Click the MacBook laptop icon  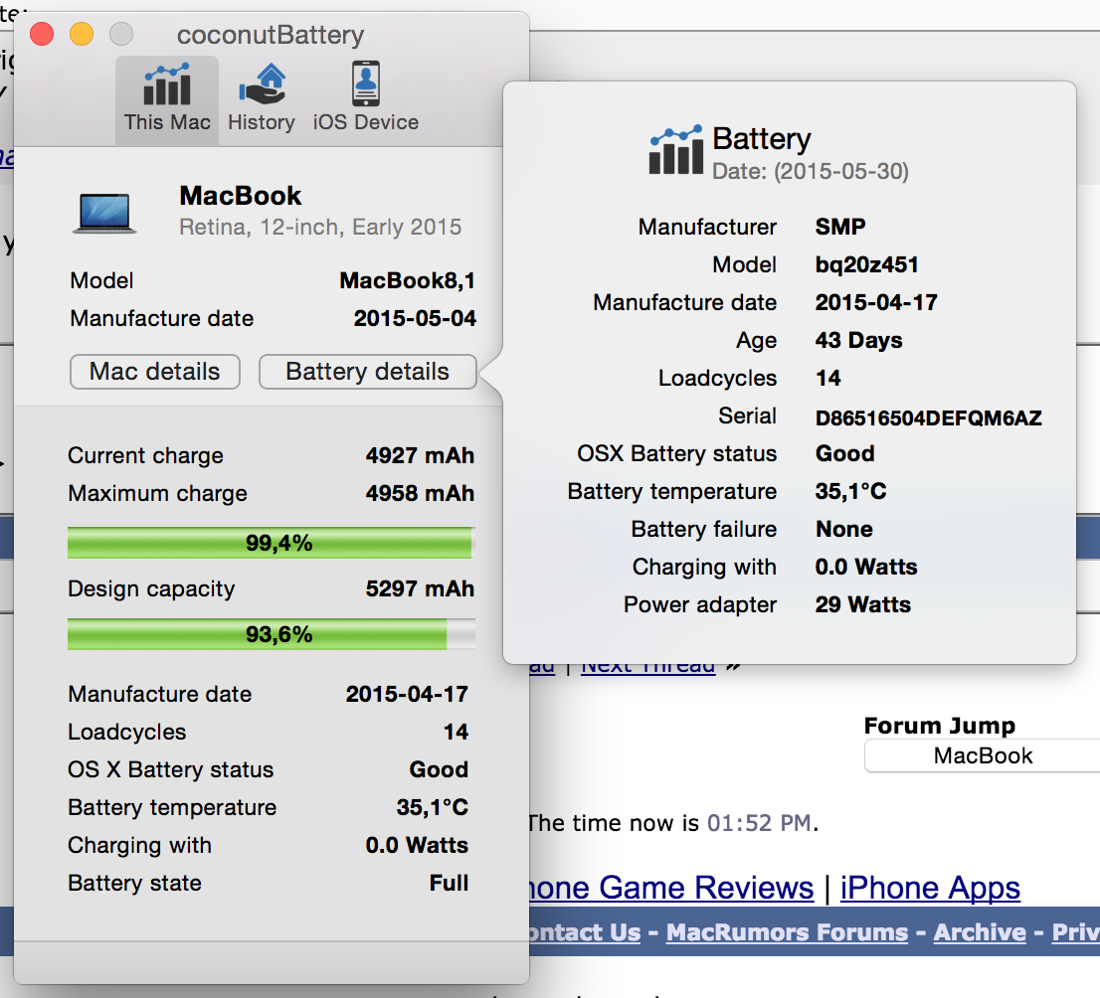pyautogui.click(x=104, y=213)
